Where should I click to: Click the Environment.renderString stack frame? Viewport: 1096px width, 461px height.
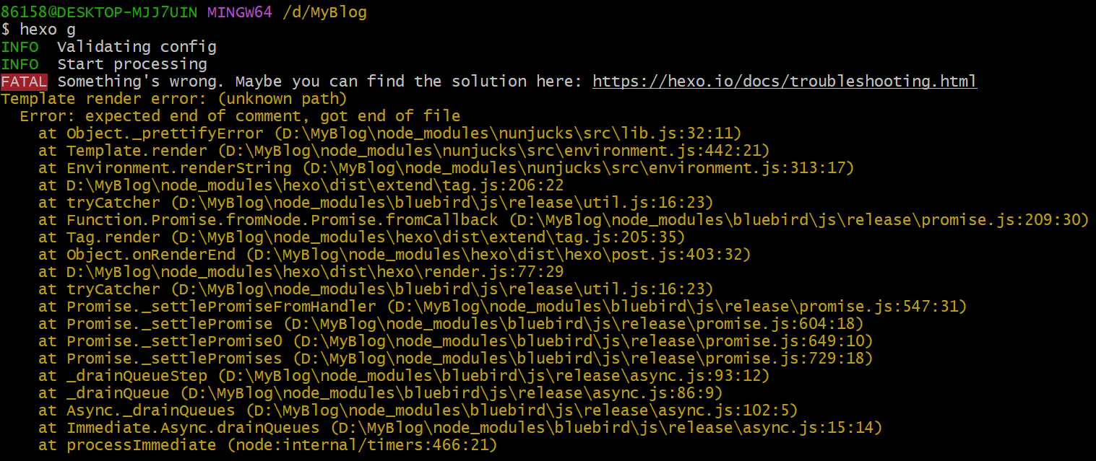click(x=446, y=168)
